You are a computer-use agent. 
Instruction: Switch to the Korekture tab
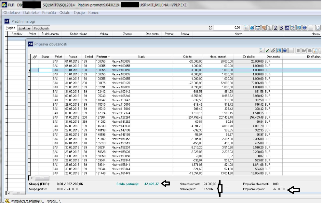pyautogui.click(x=25, y=28)
